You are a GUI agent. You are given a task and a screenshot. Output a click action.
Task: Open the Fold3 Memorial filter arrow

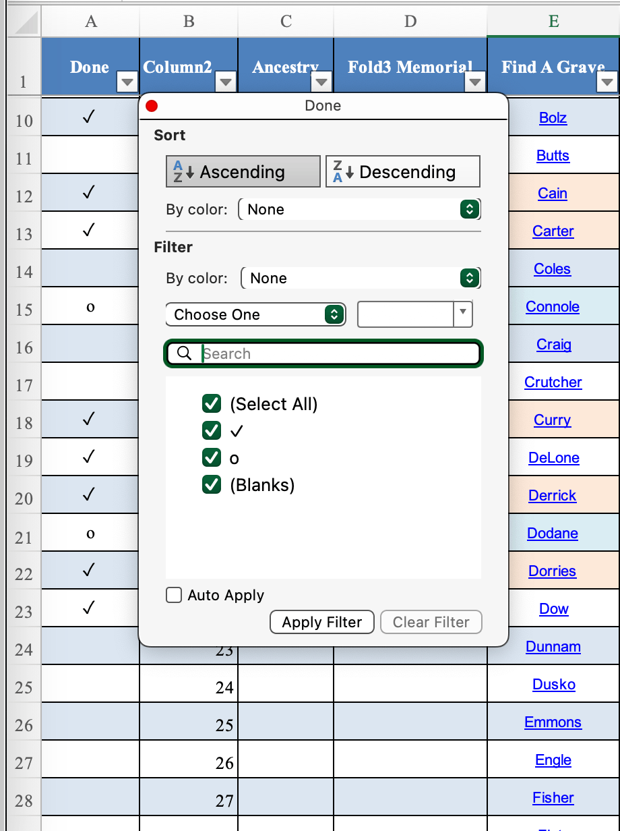point(475,82)
